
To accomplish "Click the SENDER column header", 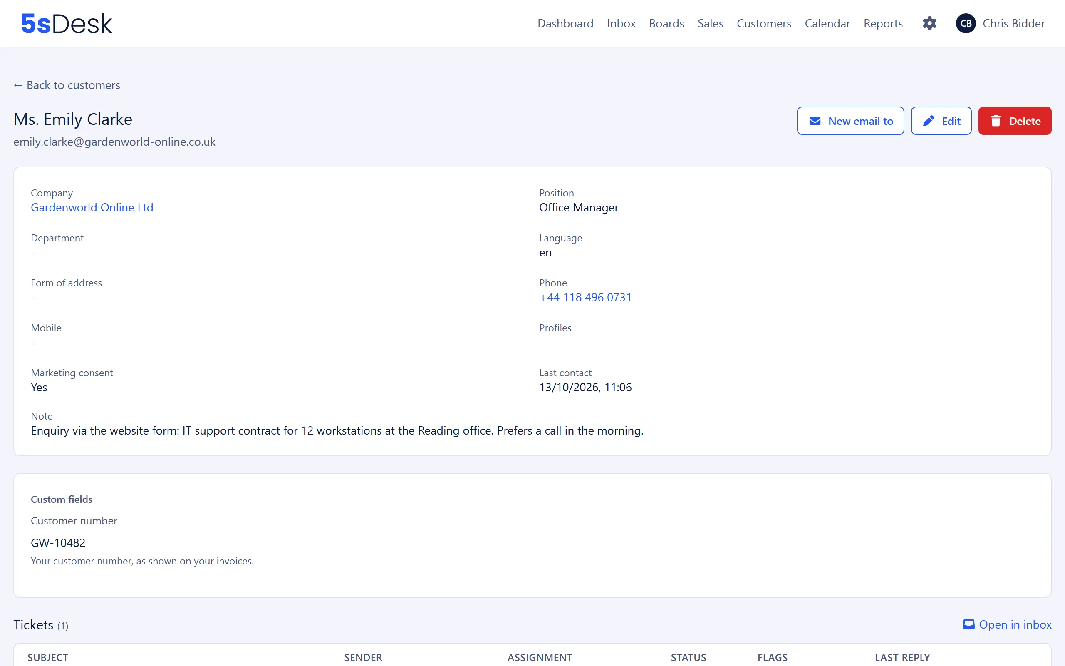I will click(x=363, y=657).
